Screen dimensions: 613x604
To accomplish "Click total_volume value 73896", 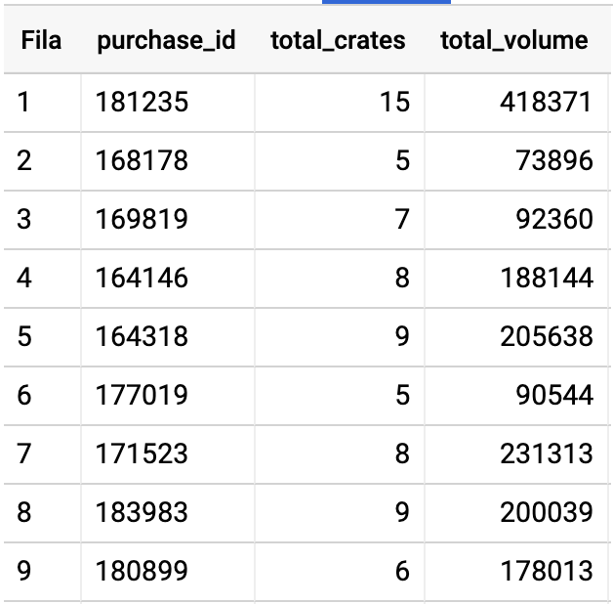I will click(554, 161).
